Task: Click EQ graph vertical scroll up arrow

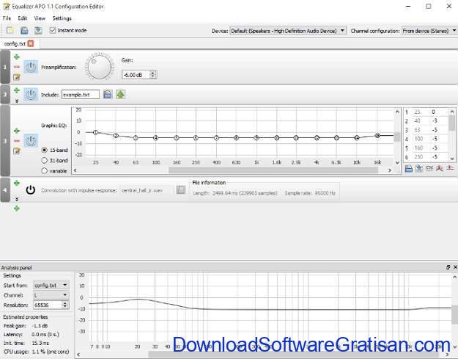Action: point(397,112)
